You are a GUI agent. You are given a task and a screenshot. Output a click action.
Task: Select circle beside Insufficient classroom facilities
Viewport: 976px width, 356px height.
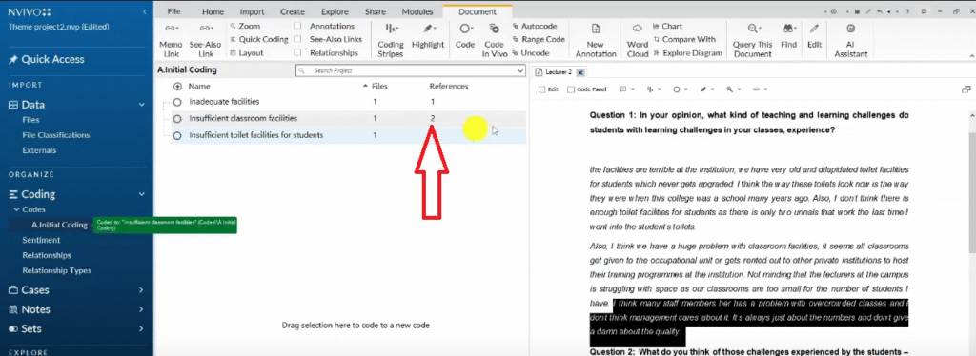177,118
